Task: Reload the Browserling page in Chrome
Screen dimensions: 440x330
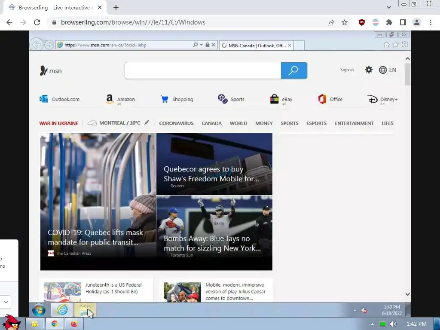Action: click(37, 22)
